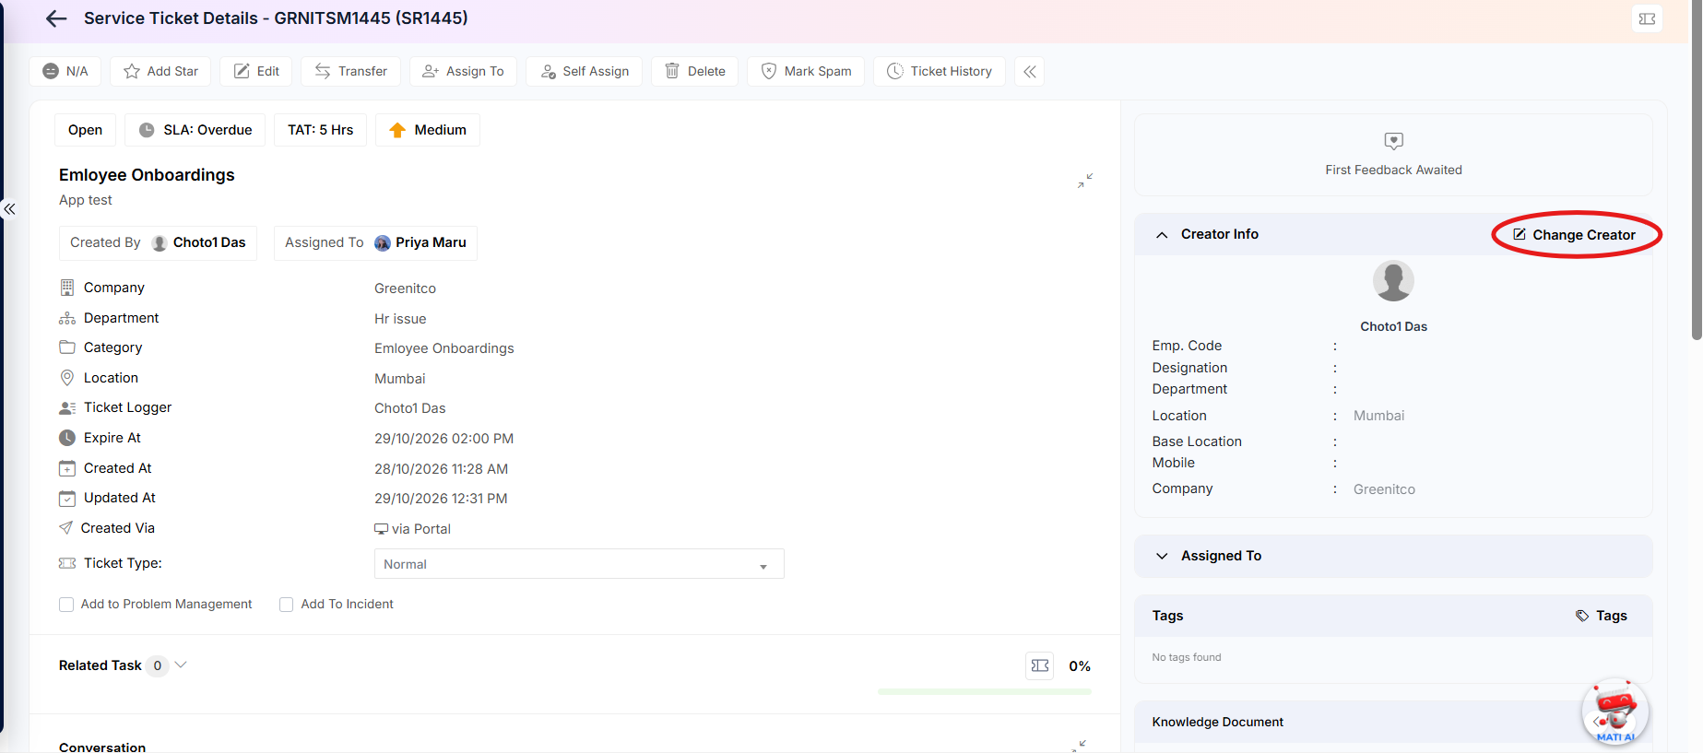Viewport: 1703px width, 753px height.
Task: Click the 'Hr issue' department value
Action: (400, 319)
